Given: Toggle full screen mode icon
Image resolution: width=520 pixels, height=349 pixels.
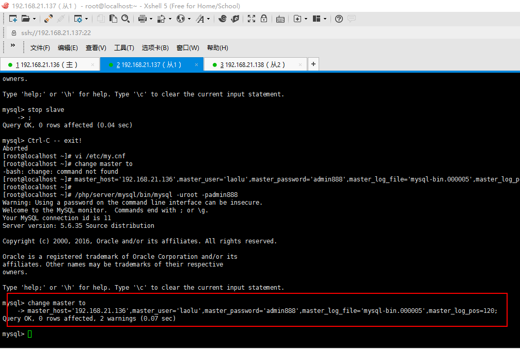Looking at the screenshot, I should (x=251, y=19).
